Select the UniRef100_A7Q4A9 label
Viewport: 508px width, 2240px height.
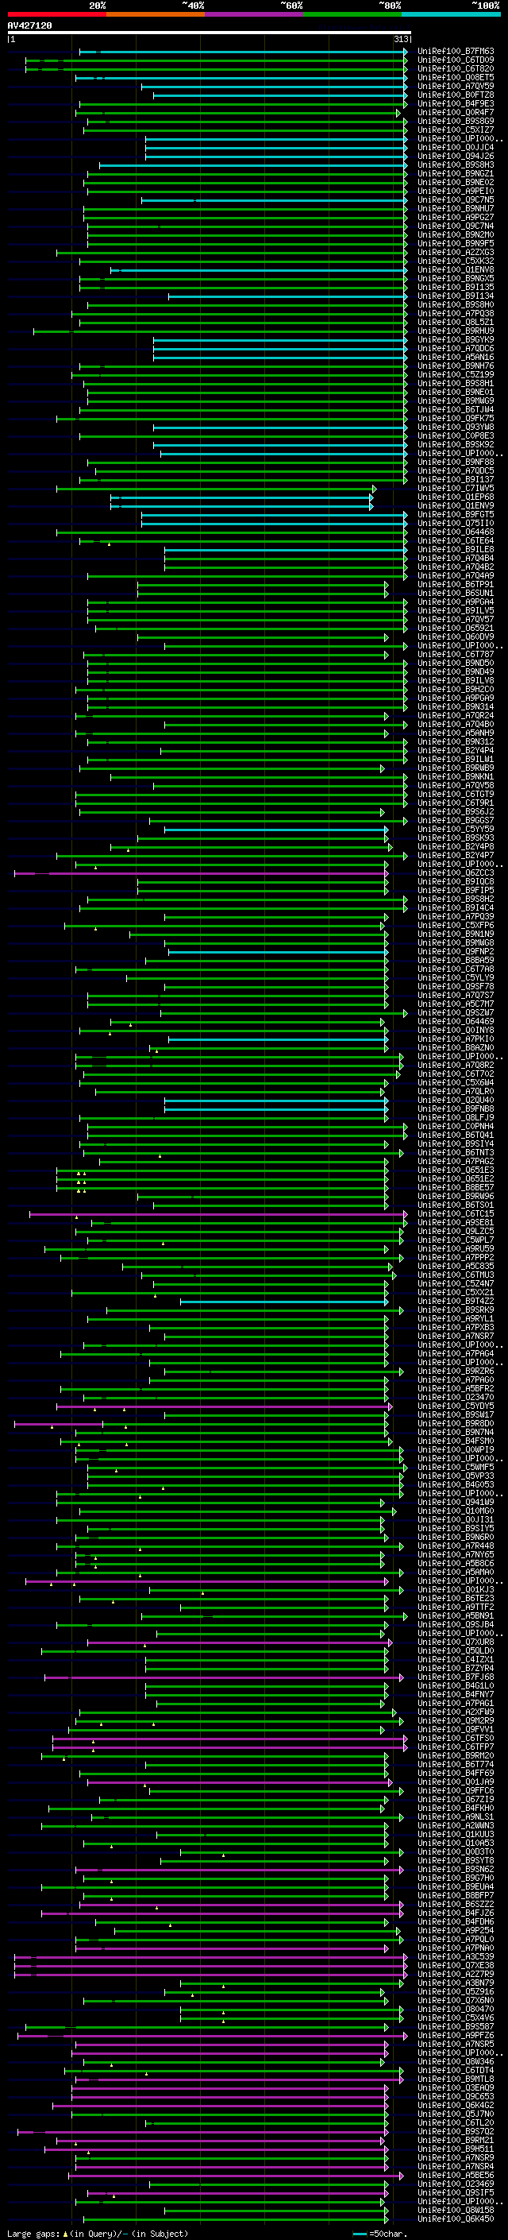click(x=456, y=575)
